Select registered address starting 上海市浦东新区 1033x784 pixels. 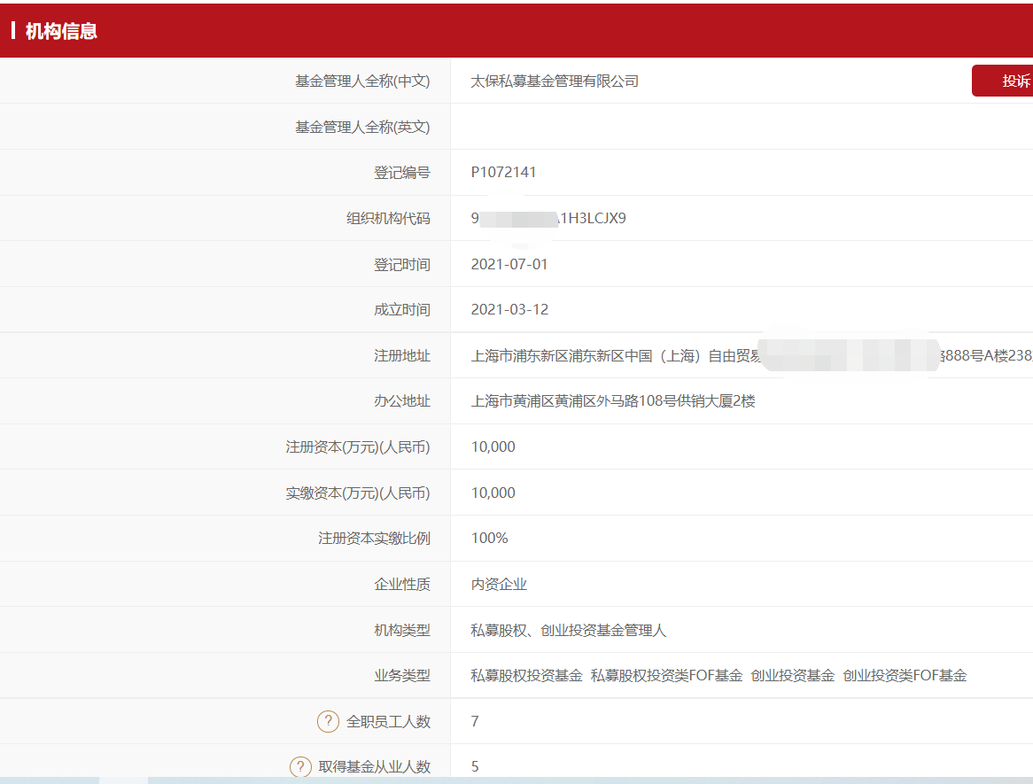pos(751,356)
